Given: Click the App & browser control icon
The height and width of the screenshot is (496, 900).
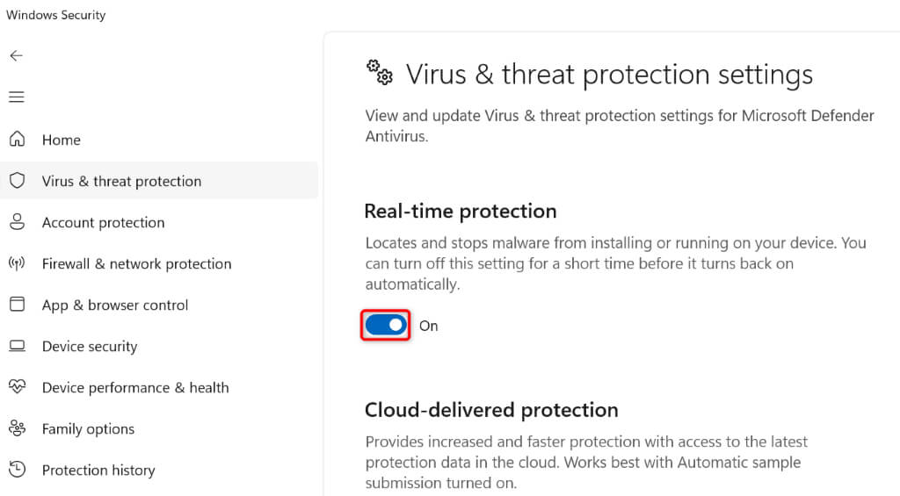Looking at the screenshot, I should (x=17, y=305).
